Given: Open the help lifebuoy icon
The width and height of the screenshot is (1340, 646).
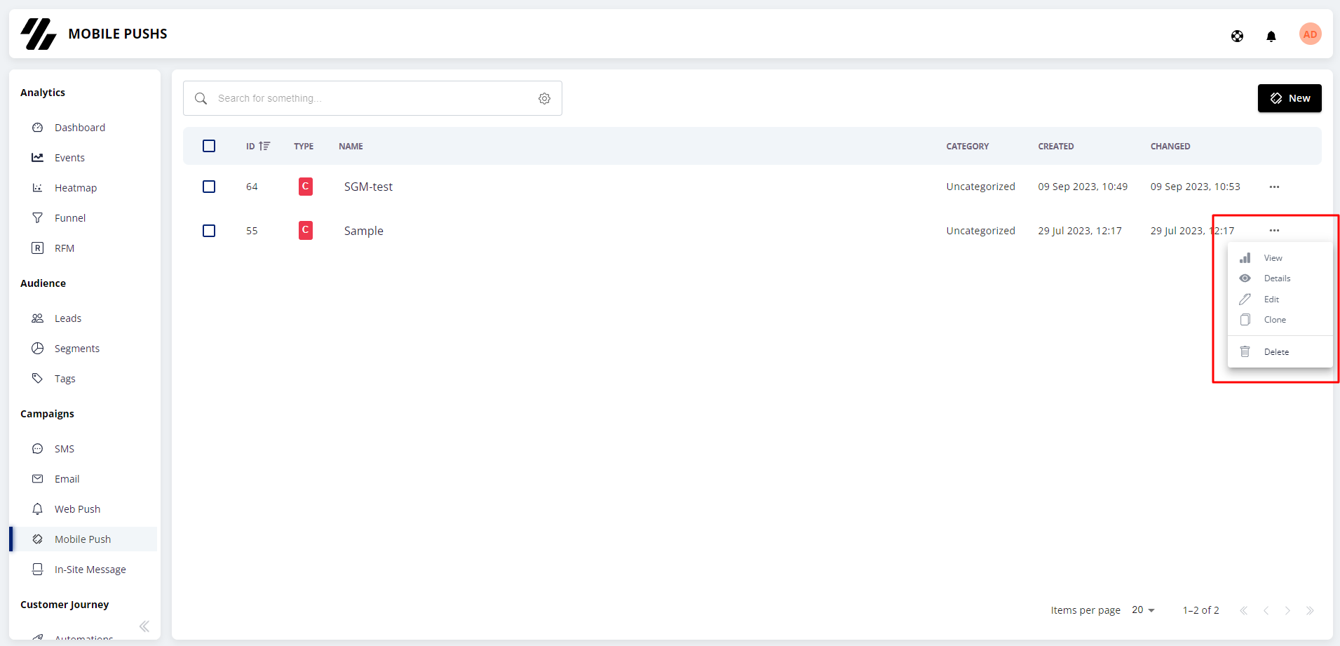Looking at the screenshot, I should coord(1237,36).
